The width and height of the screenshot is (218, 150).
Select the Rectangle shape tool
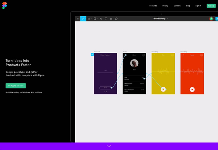[x=95, y=19]
